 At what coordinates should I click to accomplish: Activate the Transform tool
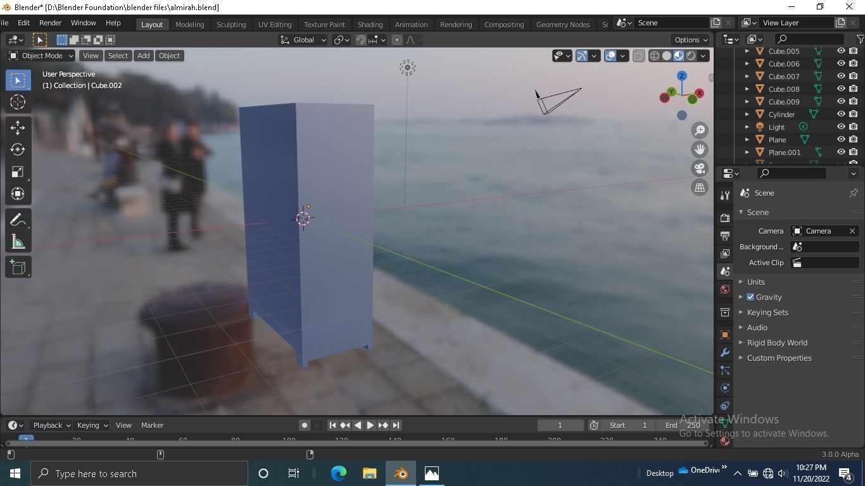point(18,194)
